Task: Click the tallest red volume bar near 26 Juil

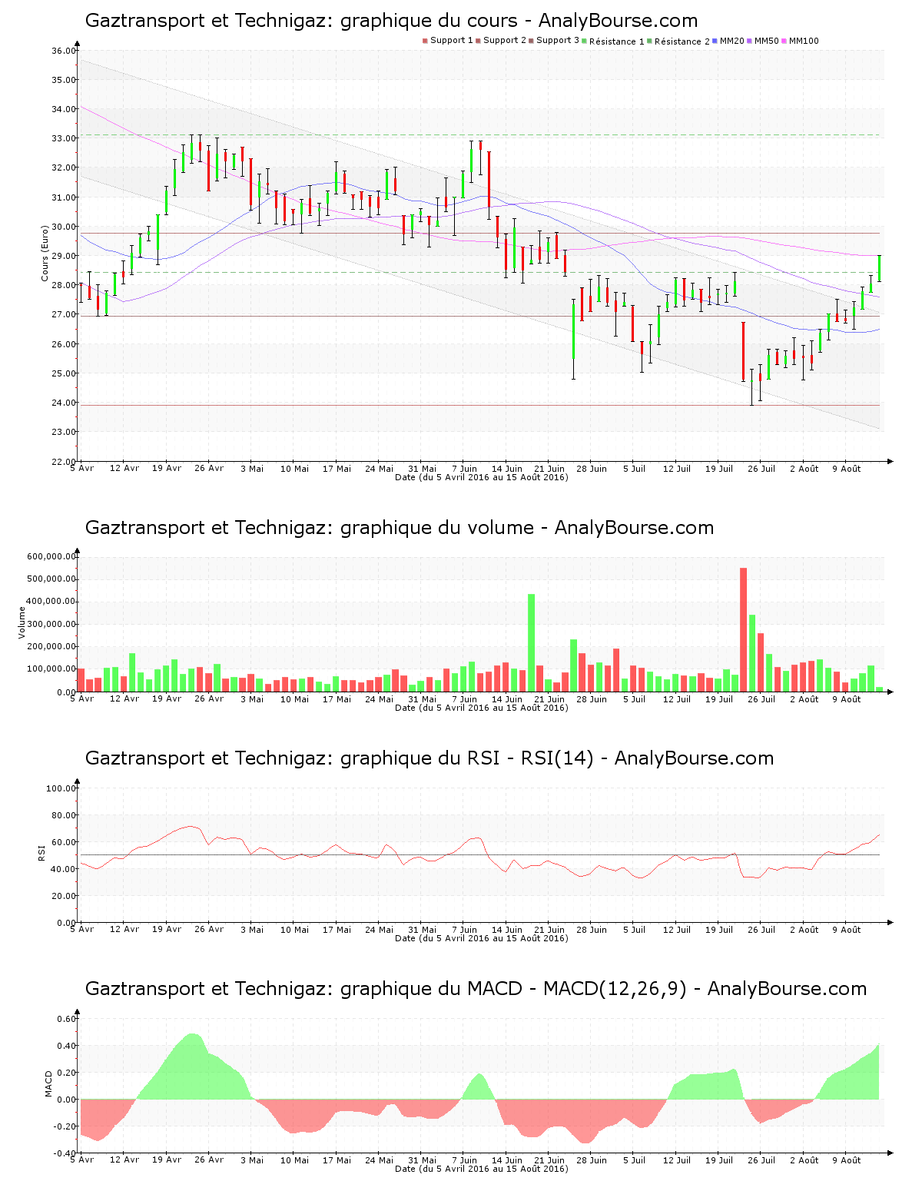Action: pos(744,629)
